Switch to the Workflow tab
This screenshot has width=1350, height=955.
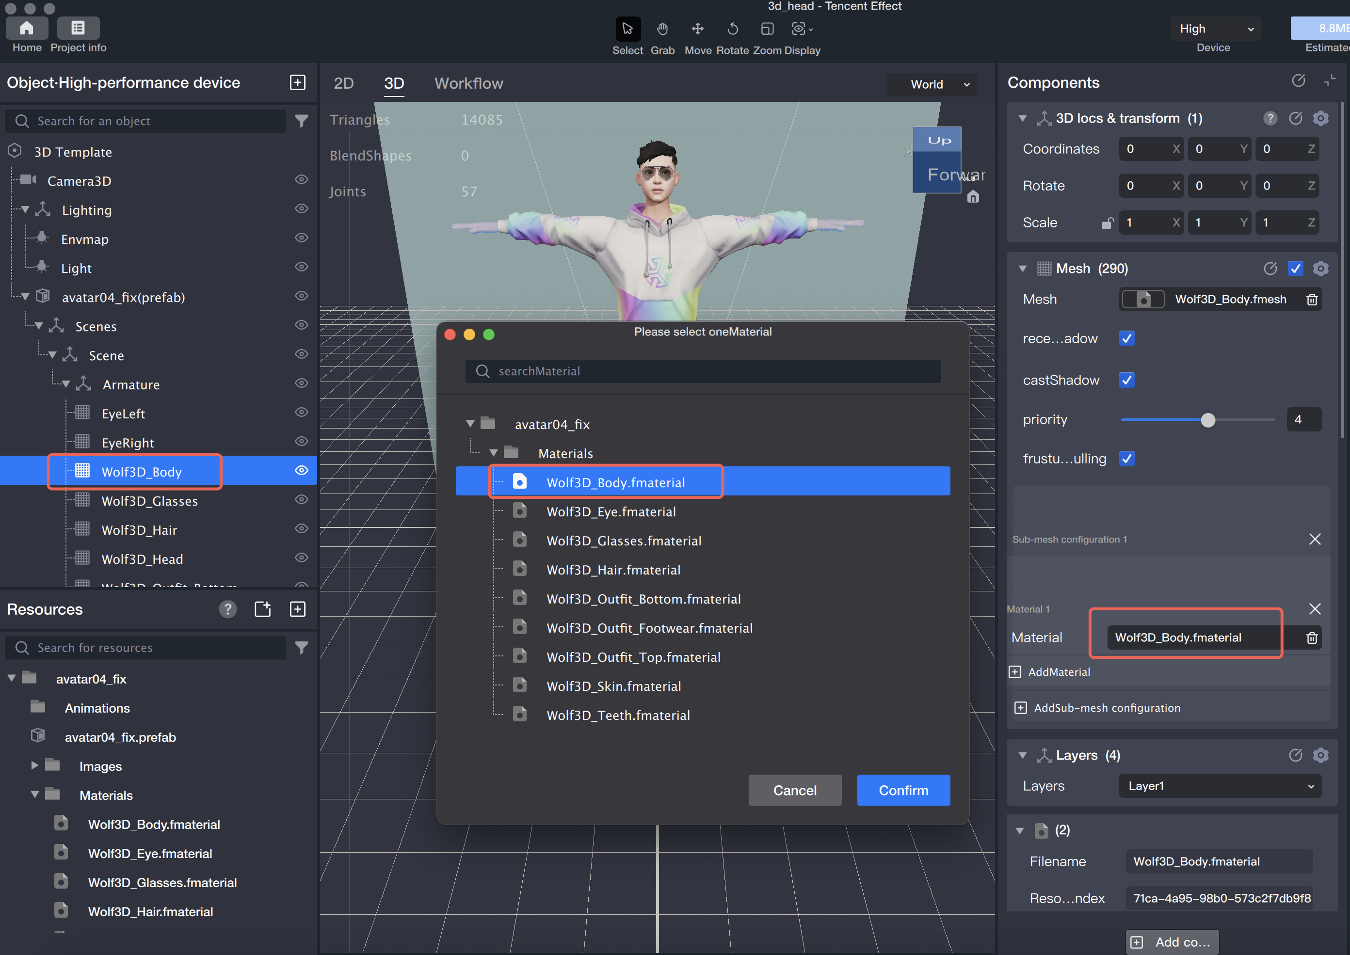pyautogui.click(x=468, y=83)
